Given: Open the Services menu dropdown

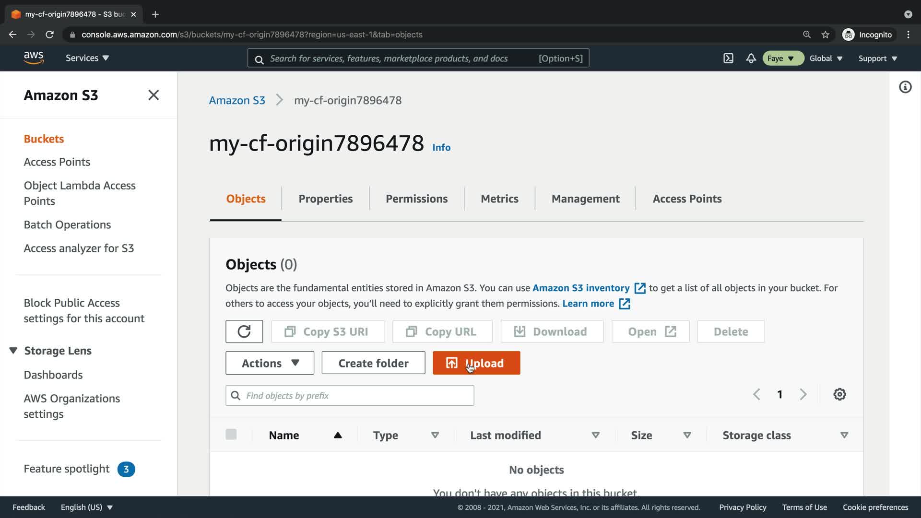Looking at the screenshot, I should (87, 58).
